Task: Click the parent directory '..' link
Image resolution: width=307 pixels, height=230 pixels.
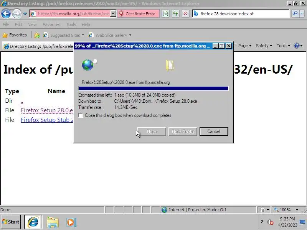Action: coord(22,101)
